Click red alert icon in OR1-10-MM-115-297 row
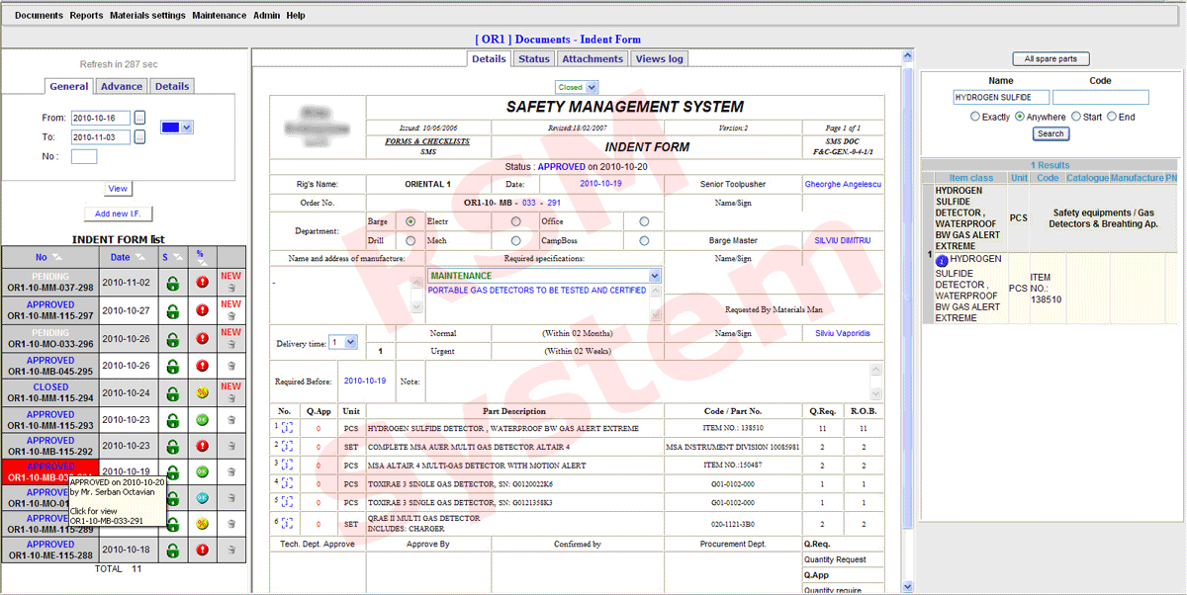Image resolution: width=1187 pixels, height=595 pixels. point(202,310)
